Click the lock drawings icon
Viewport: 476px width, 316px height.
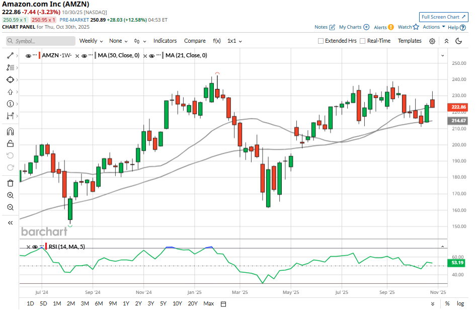(x=10, y=144)
